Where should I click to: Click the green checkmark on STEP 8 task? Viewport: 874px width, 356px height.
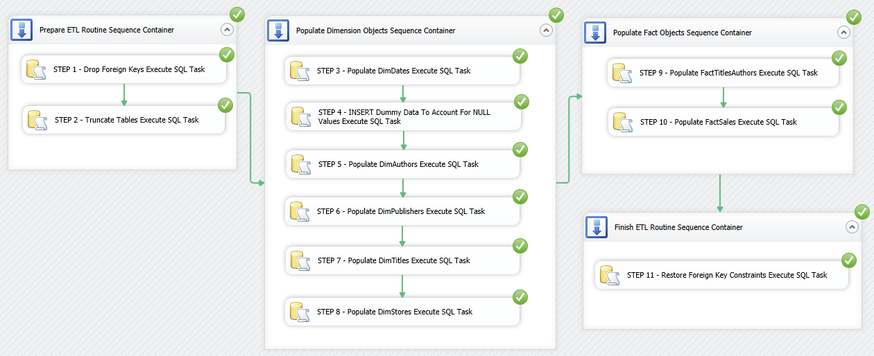[520, 297]
